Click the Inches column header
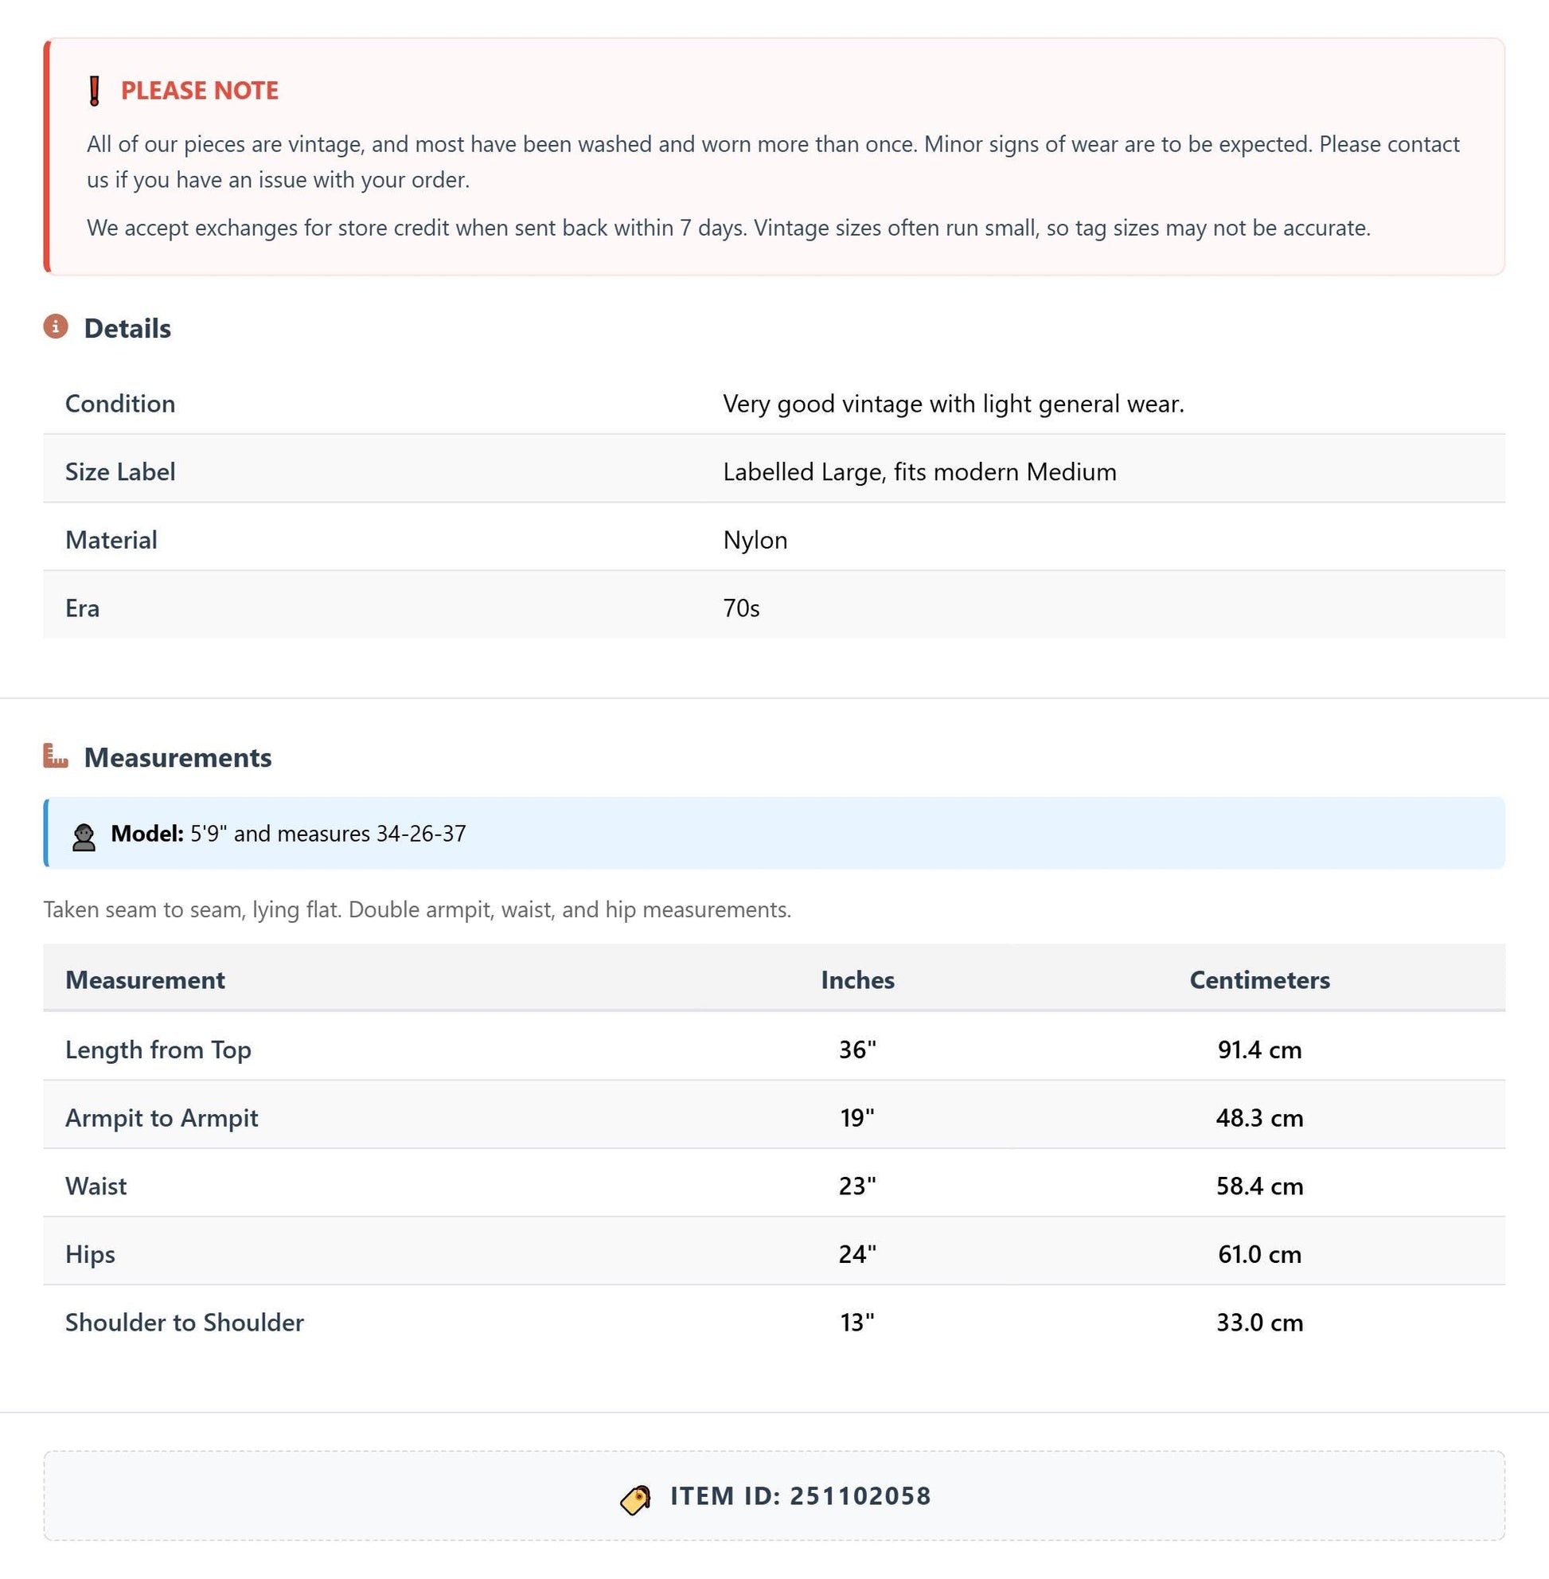The image size is (1549, 1579). [857, 980]
